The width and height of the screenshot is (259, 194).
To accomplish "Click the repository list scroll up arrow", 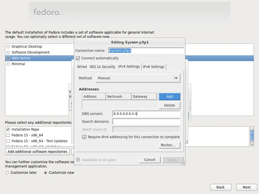I will (252, 128).
